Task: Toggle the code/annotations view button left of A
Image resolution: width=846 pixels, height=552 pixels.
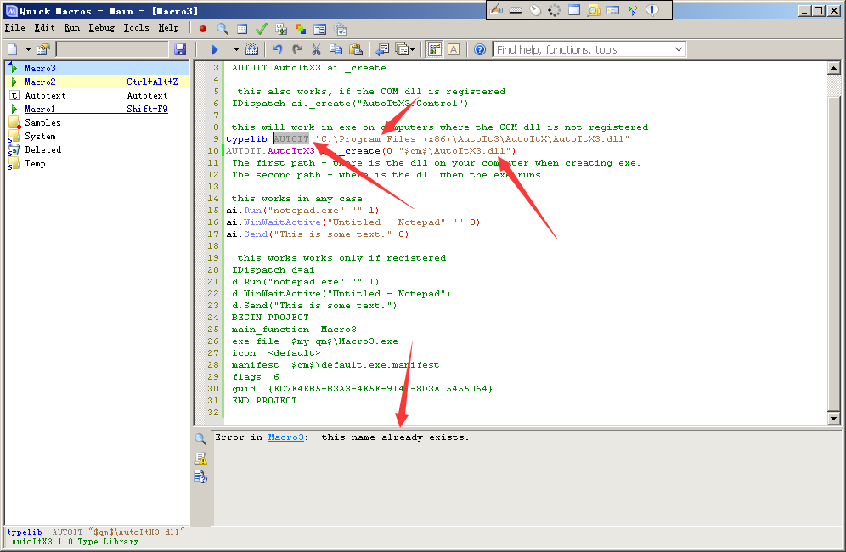Action: tap(434, 49)
